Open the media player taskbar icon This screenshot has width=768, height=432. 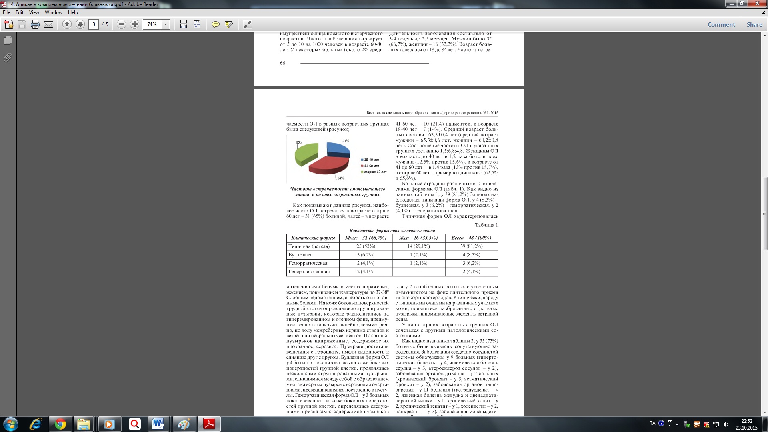click(109, 424)
